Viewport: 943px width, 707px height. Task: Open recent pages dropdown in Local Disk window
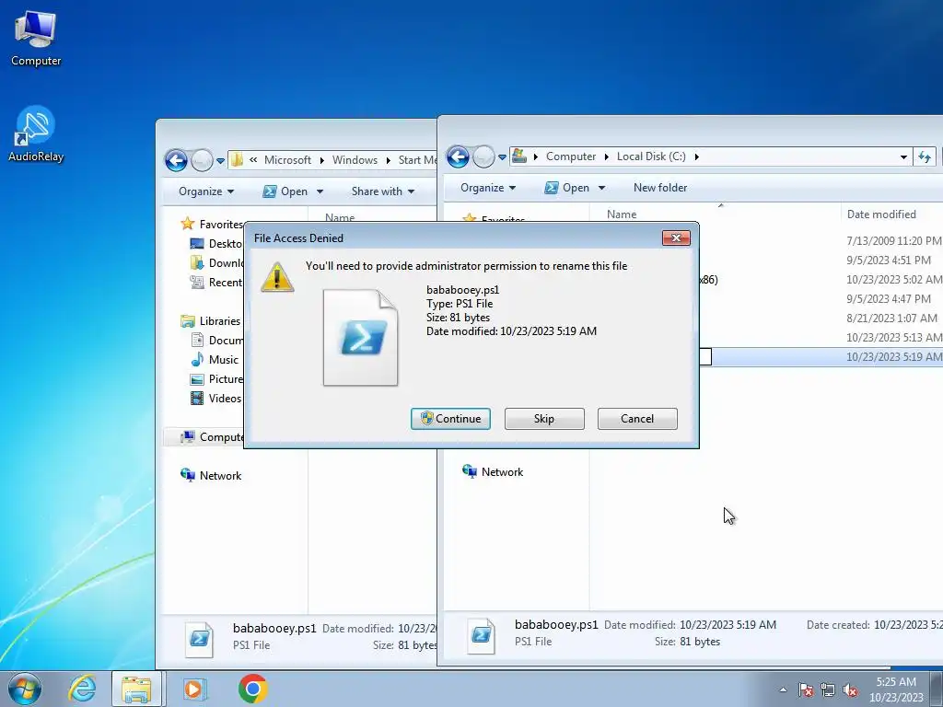tap(502, 156)
